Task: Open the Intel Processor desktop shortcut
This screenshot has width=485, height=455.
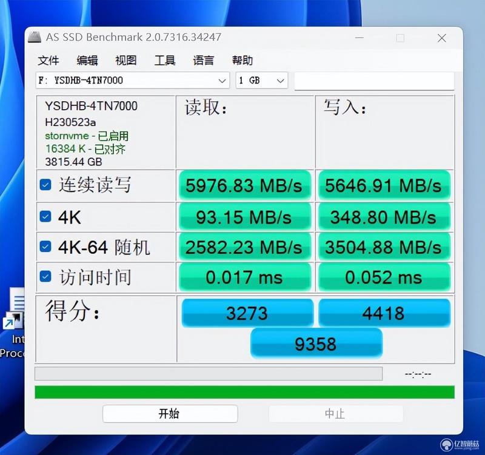Action: point(12,324)
